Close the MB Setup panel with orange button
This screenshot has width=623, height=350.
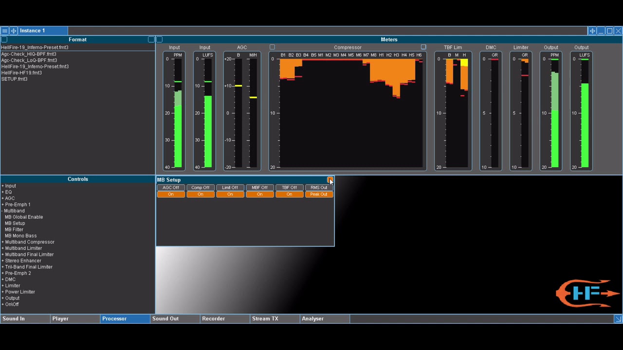tap(330, 180)
